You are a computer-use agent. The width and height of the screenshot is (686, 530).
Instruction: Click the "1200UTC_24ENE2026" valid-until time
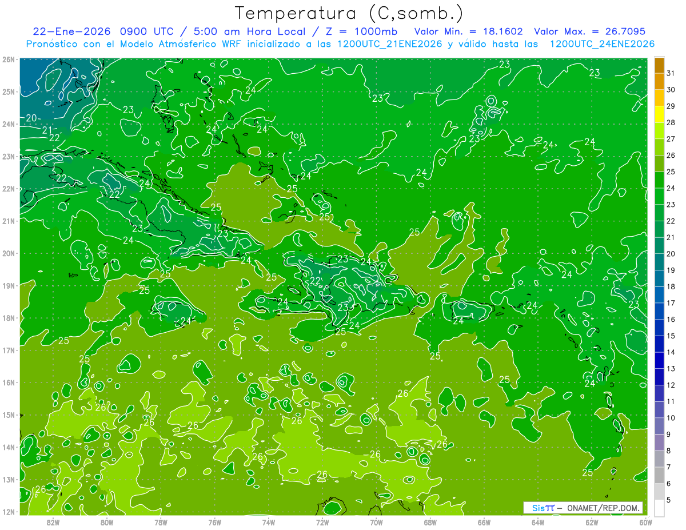coord(602,44)
